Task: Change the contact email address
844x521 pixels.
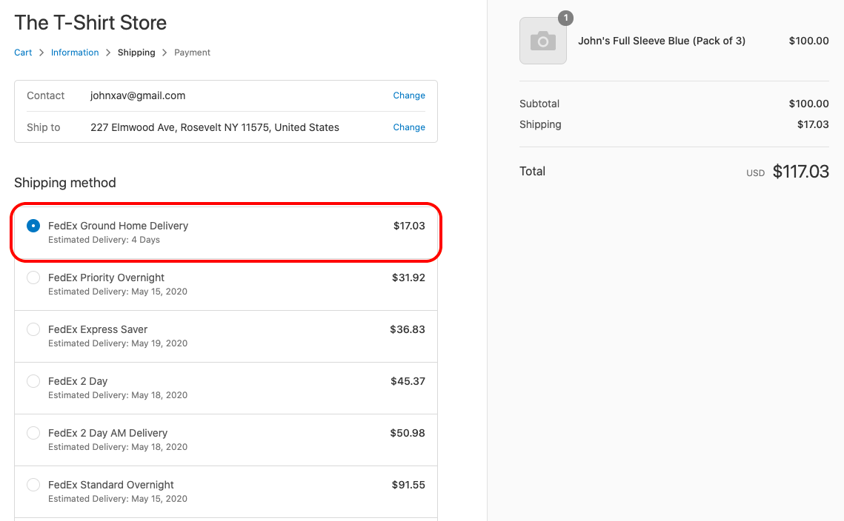Action: [x=409, y=95]
